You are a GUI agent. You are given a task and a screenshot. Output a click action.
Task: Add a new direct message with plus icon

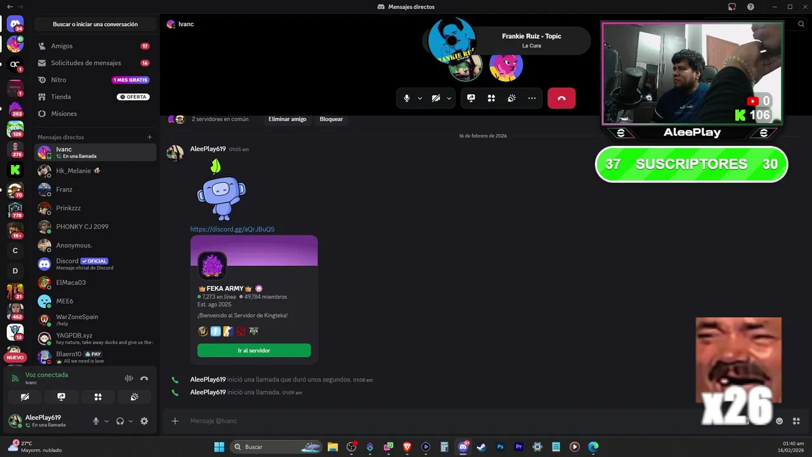pyautogui.click(x=150, y=137)
